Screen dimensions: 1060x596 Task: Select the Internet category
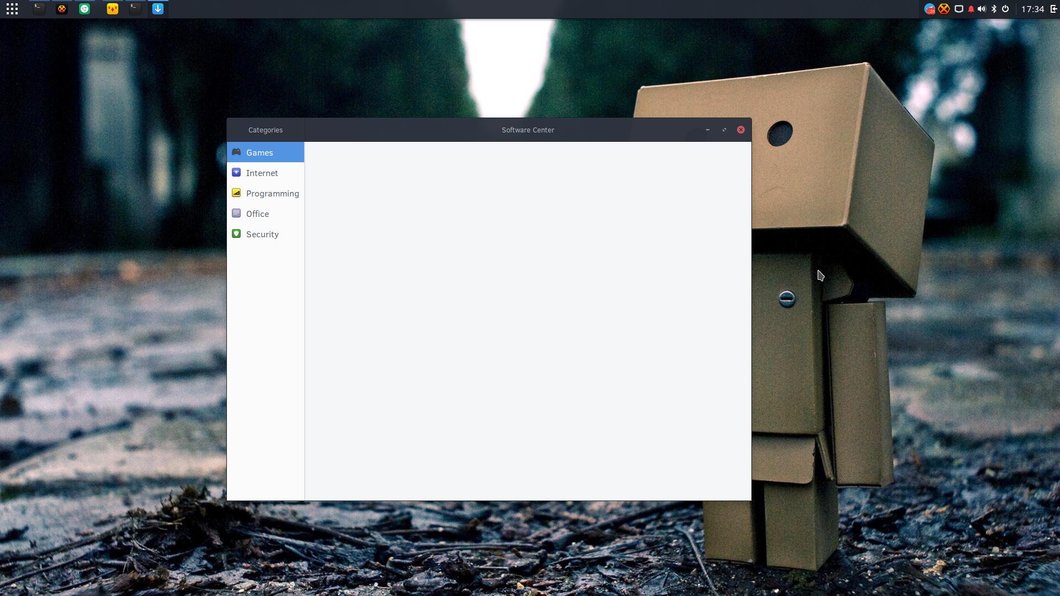[266, 173]
